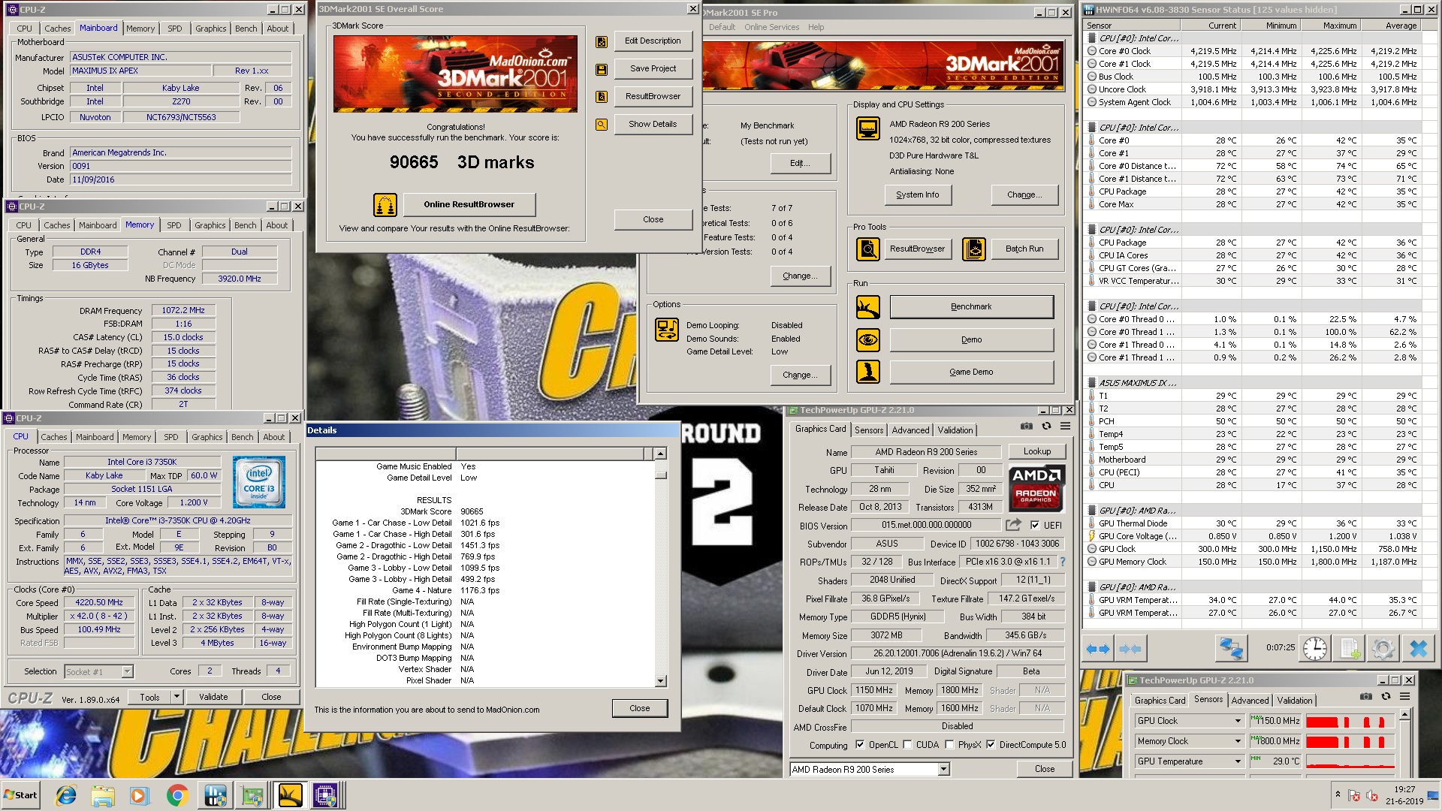This screenshot has width=1442, height=811.
Task: Click the floppy disk icon beside Save Project
Action: [602, 70]
